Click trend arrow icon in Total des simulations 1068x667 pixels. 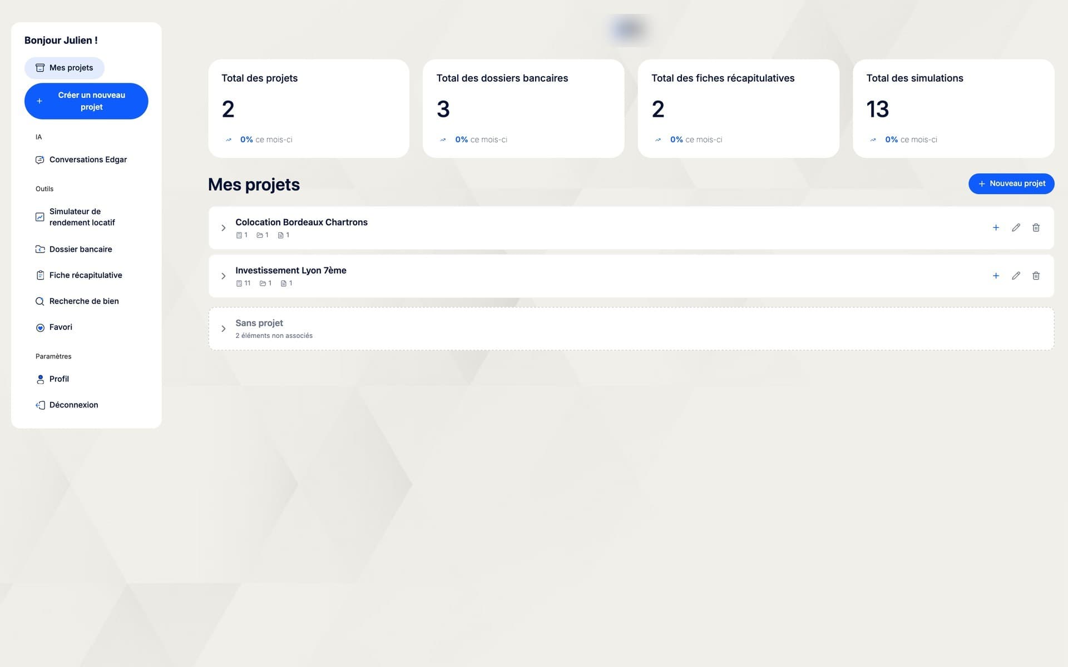[873, 140]
